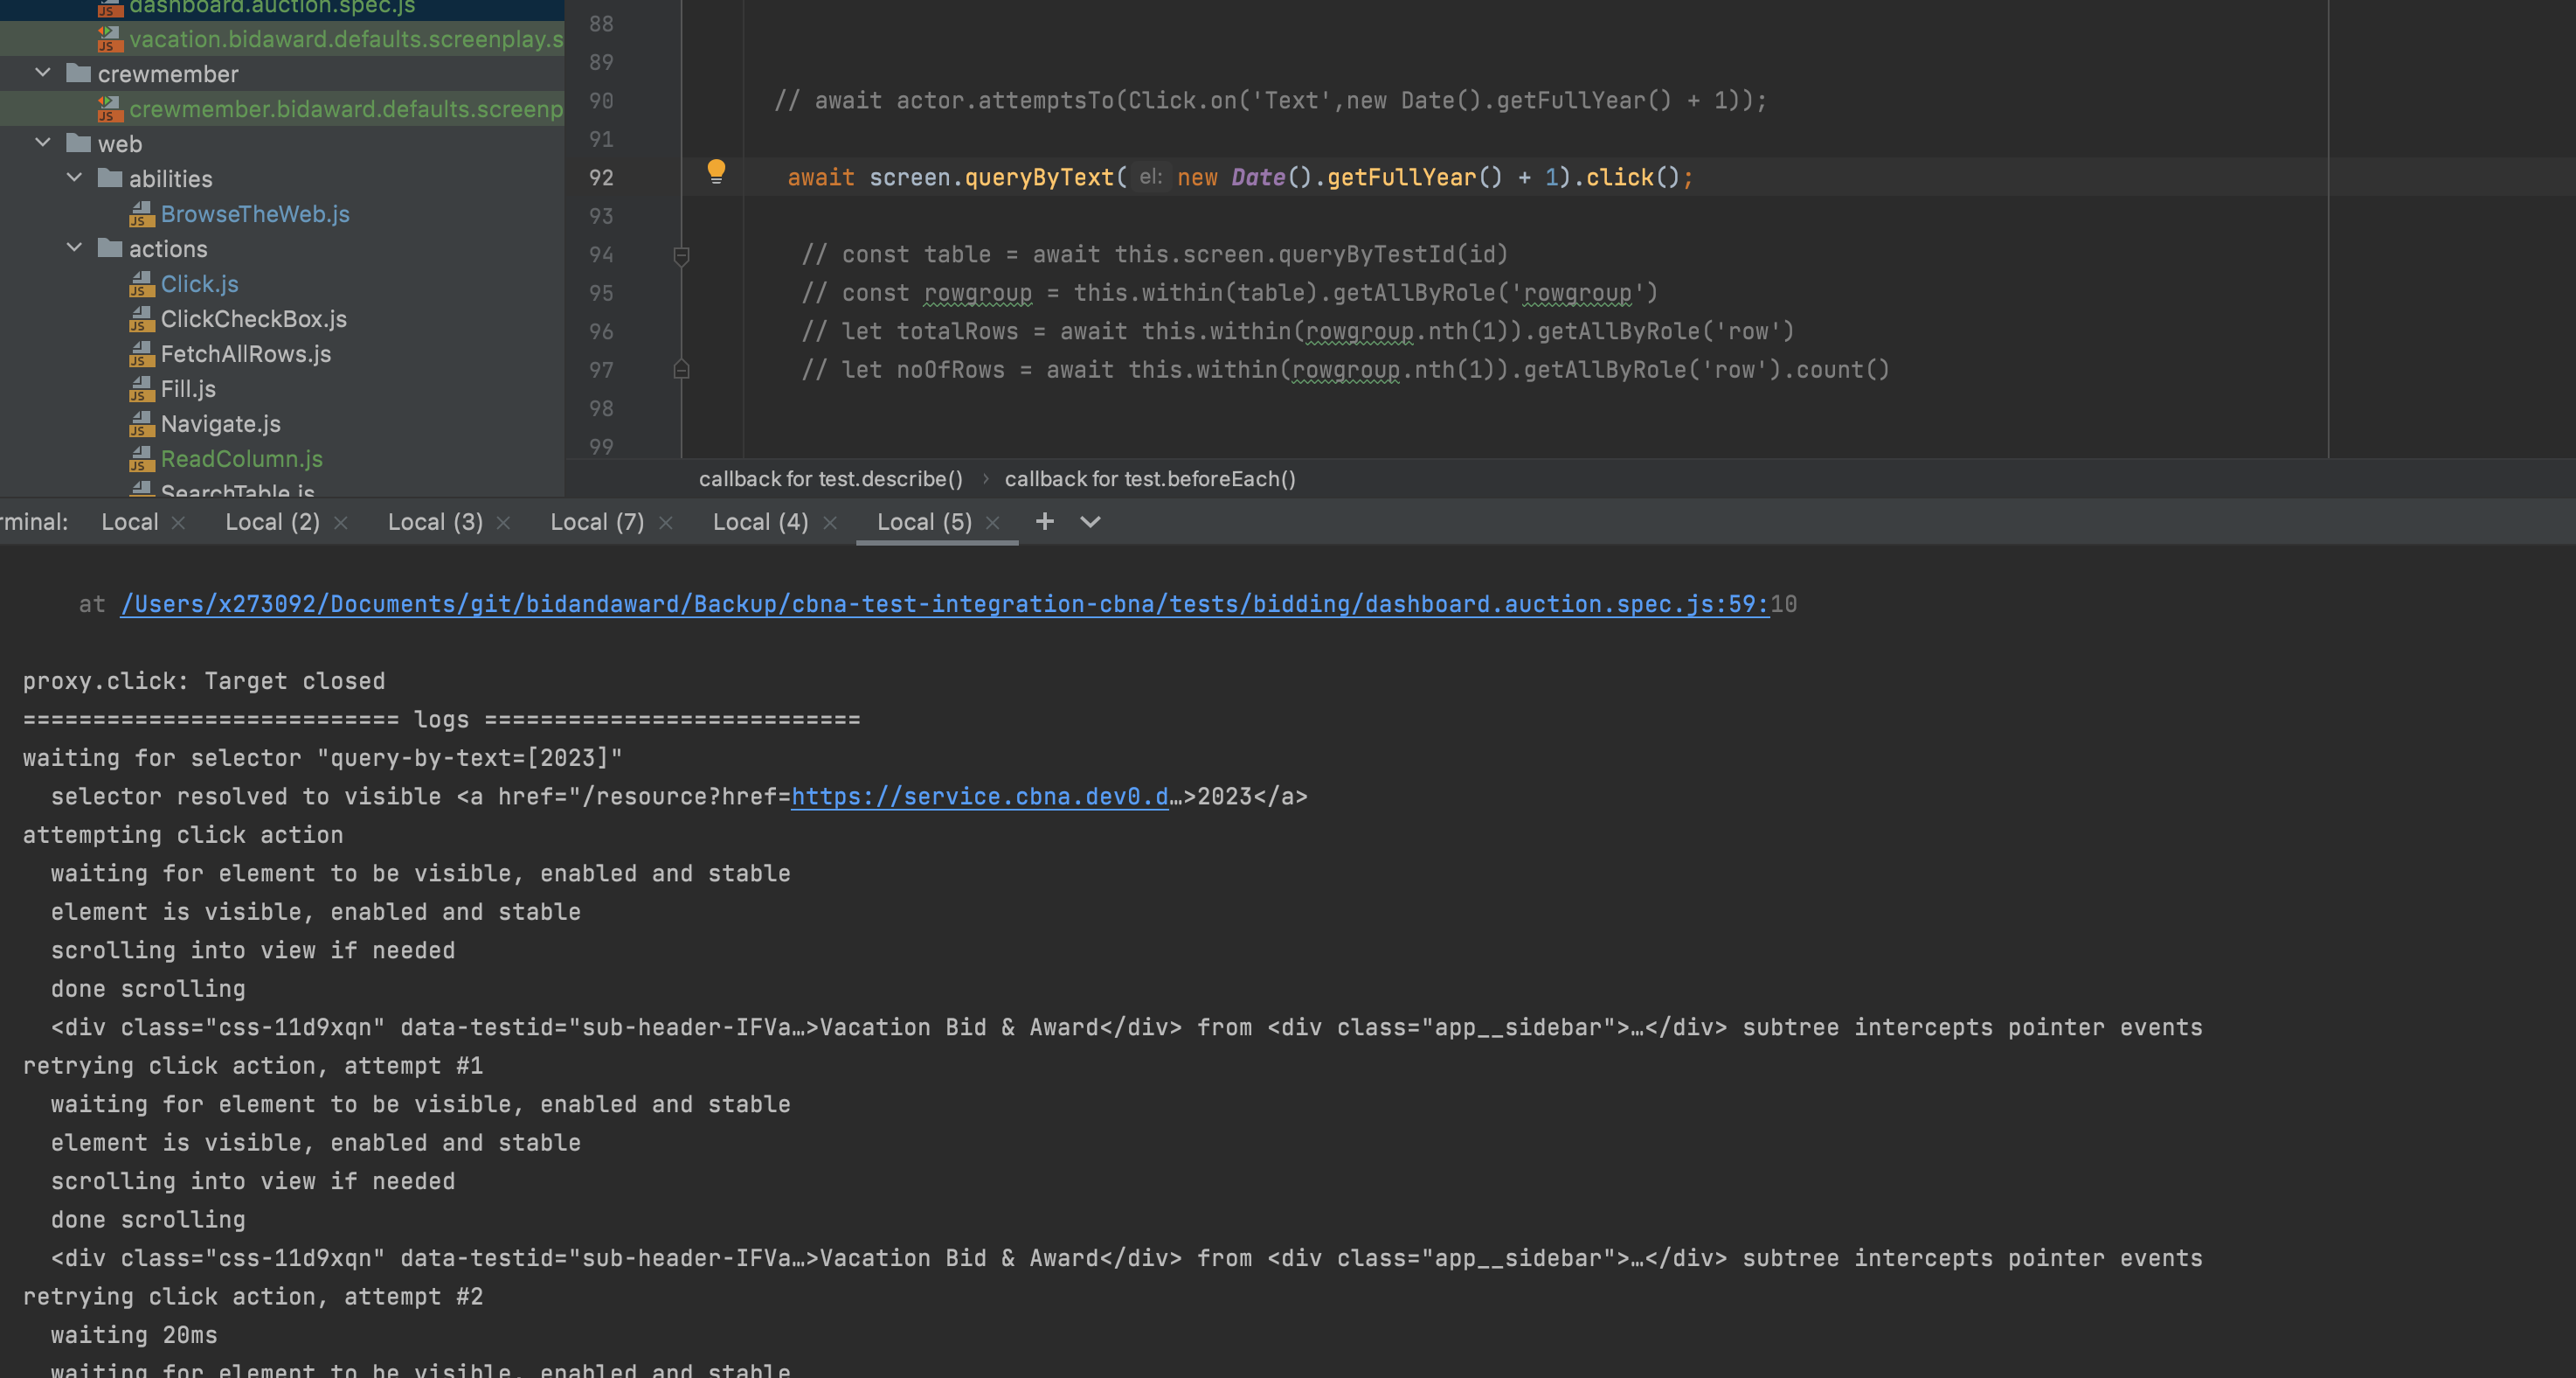Switch to the Local (2) terminal tab
This screenshot has height=1378, width=2576.
(x=272, y=521)
